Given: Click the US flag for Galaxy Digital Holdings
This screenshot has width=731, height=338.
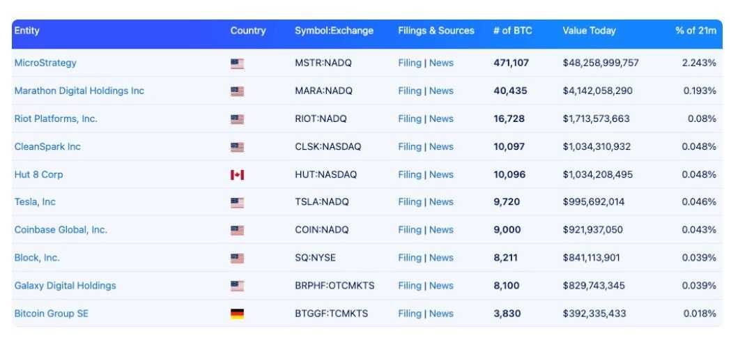Looking at the screenshot, I should coord(237,286).
